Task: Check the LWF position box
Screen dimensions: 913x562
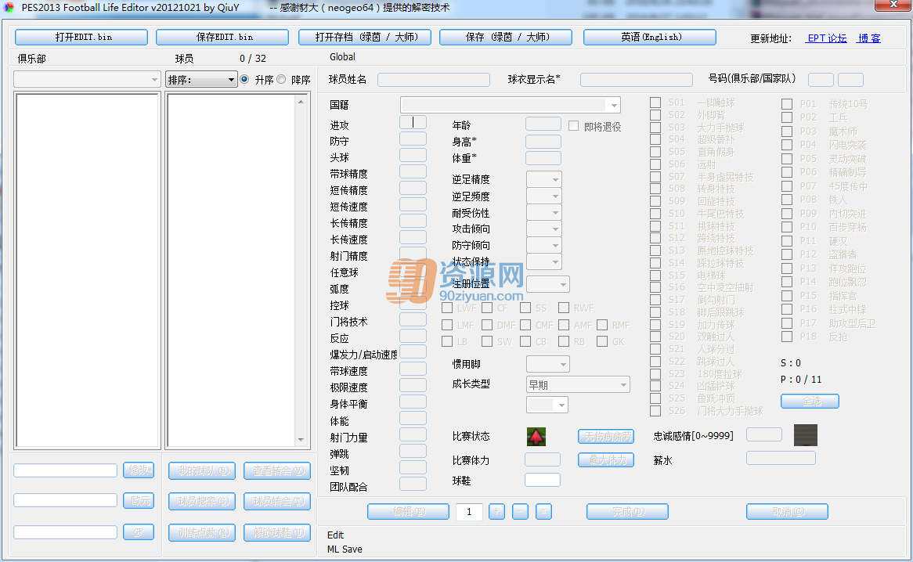Action: coord(447,308)
